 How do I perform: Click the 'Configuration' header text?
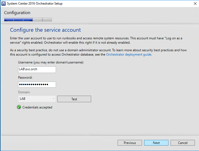(x=17, y=13)
